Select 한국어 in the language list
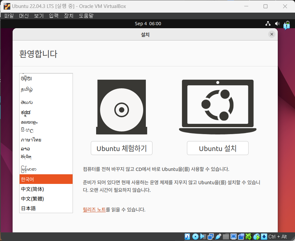Image resolution: width=295 pixels, height=241 pixels. [46, 179]
